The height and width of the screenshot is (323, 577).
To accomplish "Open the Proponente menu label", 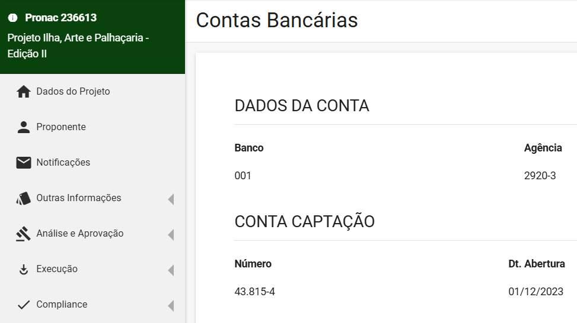I will [61, 127].
